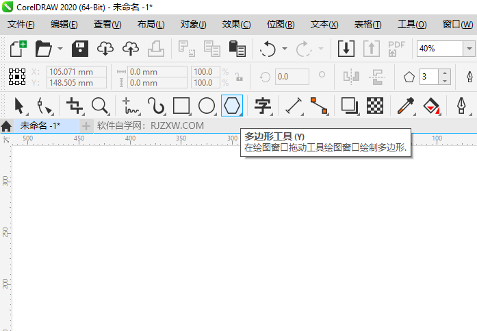Save the document with the floppy disk icon
The height and width of the screenshot is (331, 477).
(80, 49)
